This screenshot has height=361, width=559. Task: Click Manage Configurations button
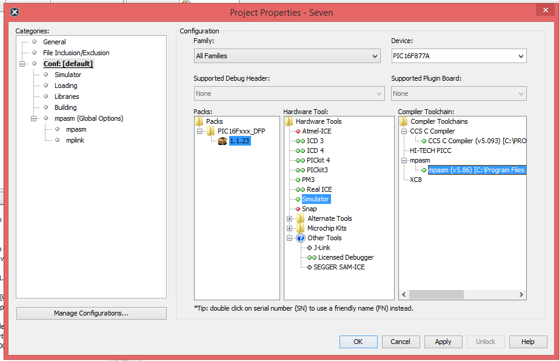click(x=92, y=313)
